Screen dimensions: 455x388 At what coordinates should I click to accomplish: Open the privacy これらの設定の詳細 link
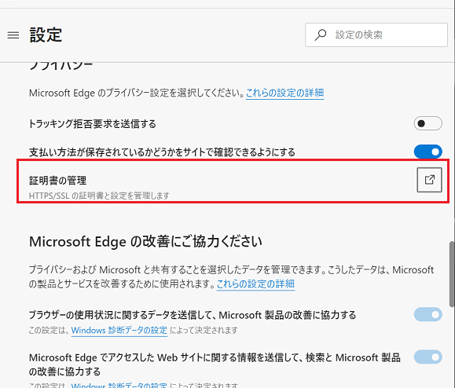click(285, 93)
